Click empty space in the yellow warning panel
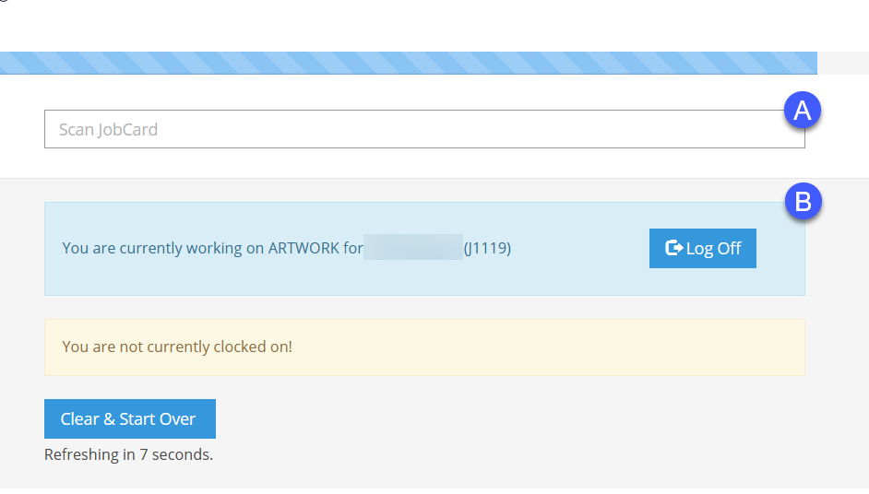This screenshot has height=494, width=869. tap(554, 347)
